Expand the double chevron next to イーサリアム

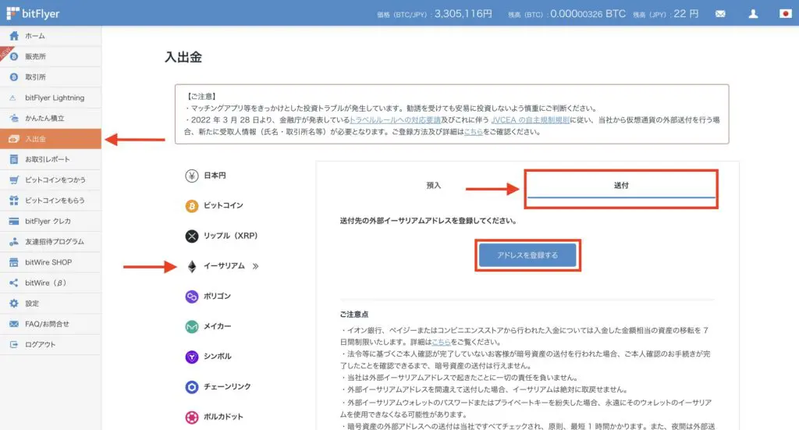pyautogui.click(x=255, y=266)
